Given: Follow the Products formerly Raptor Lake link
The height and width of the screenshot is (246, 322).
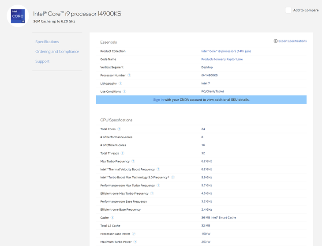Looking at the screenshot, I should tap(222, 59).
